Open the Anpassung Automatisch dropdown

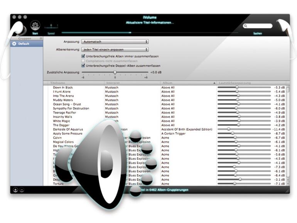coord(115,42)
